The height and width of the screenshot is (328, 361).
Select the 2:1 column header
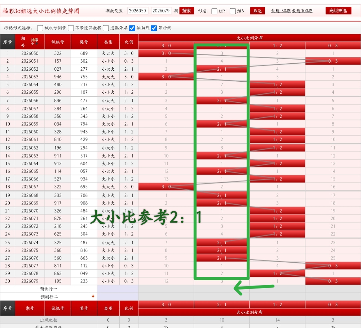[221, 45]
